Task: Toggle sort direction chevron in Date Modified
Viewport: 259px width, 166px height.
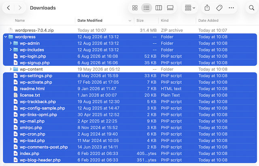Action: point(130,21)
